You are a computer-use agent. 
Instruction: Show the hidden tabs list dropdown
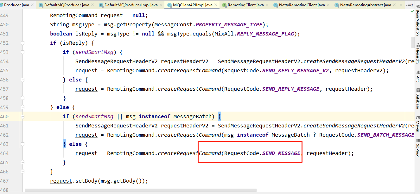410,5
